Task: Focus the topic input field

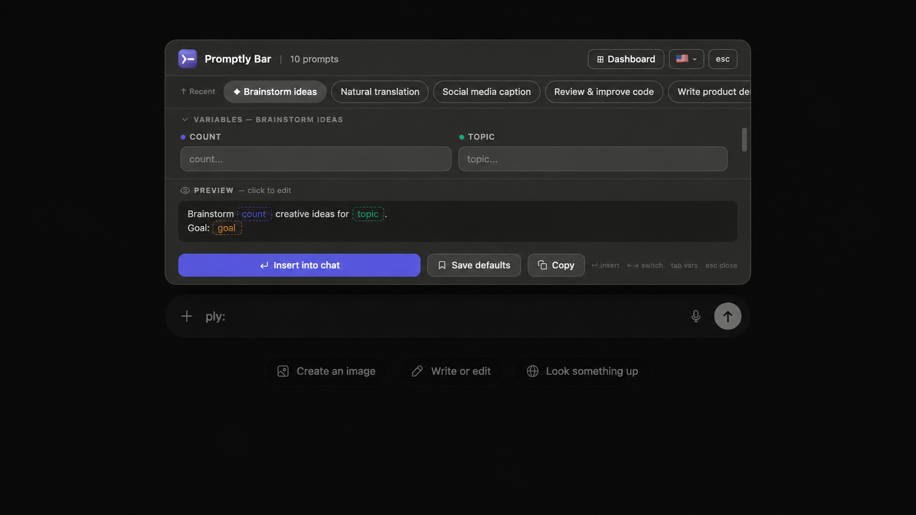Action: click(x=593, y=159)
